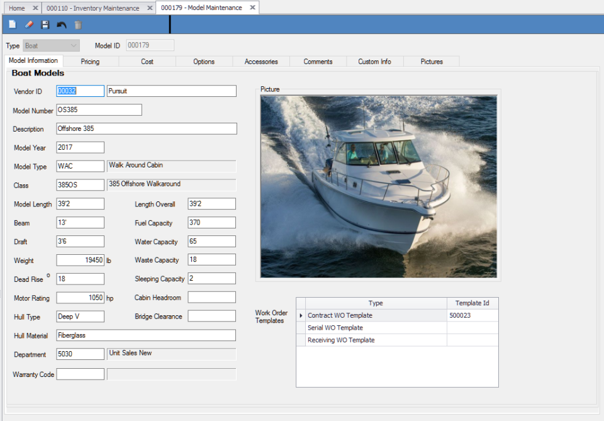Select the Eraser icon in the toolbar

(x=28, y=24)
